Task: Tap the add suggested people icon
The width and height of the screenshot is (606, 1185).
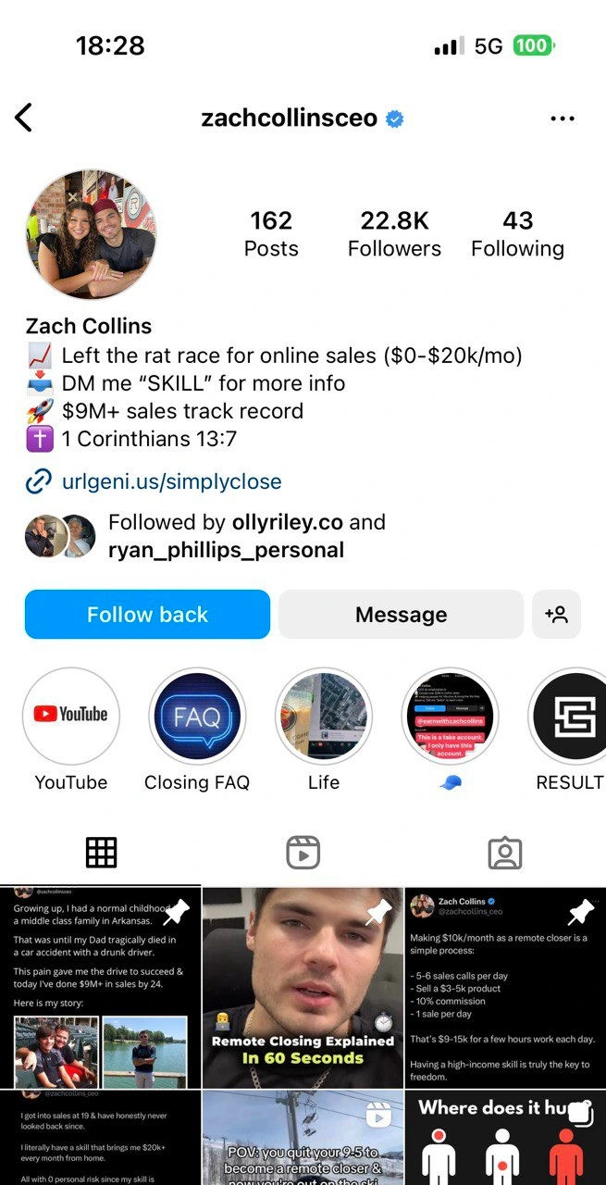Action: tap(557, 615)
